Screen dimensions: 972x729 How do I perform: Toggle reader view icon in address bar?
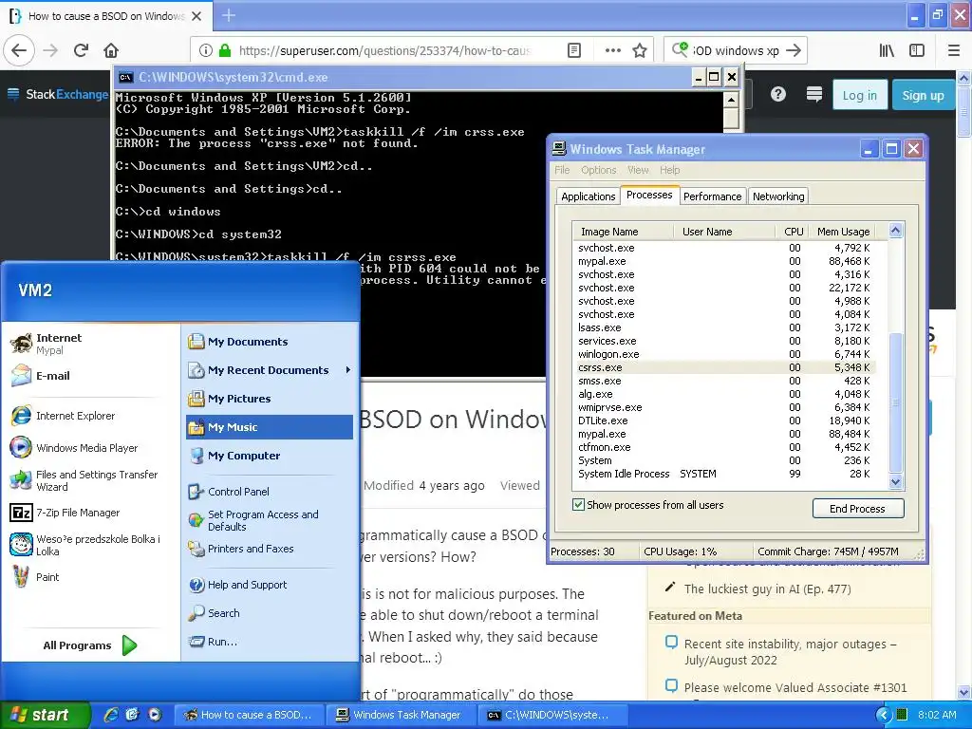click(x=574, y=50)
